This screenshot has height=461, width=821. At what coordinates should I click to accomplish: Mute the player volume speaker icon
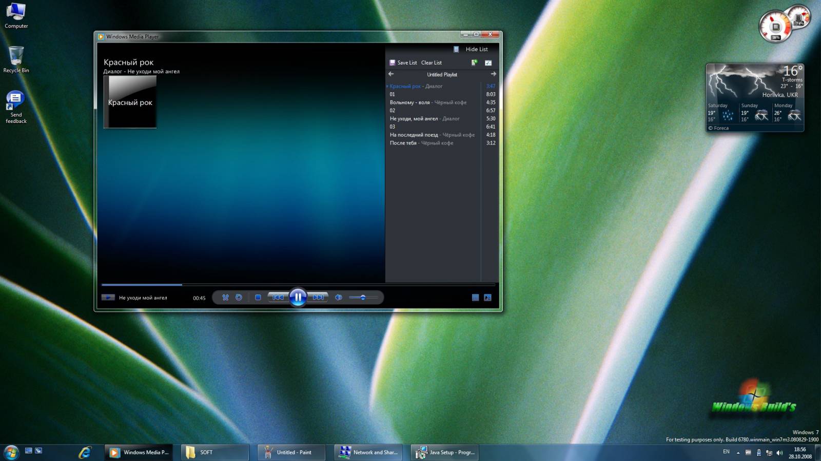point(339,297)
